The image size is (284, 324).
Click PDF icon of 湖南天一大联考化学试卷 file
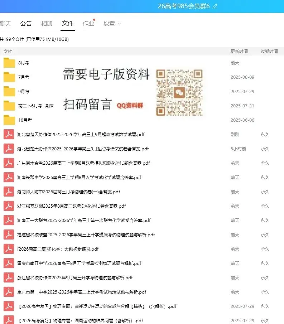(9, 220)
